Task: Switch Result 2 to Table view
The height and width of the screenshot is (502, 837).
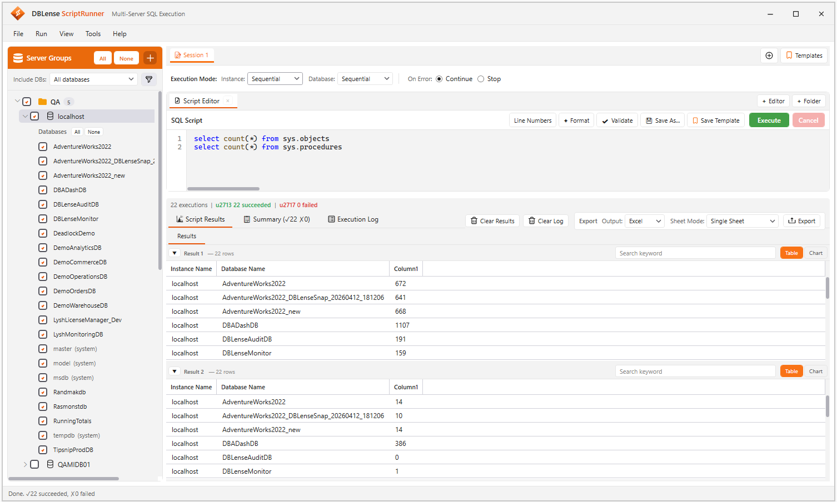Action: (791, 372)
